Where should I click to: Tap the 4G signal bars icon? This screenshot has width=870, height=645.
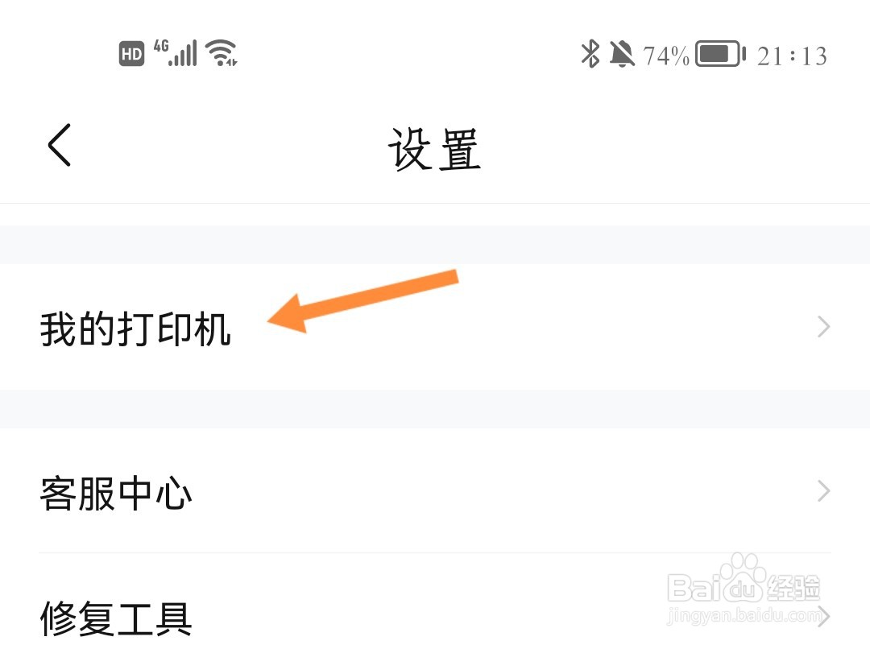[x=176, y=53]
